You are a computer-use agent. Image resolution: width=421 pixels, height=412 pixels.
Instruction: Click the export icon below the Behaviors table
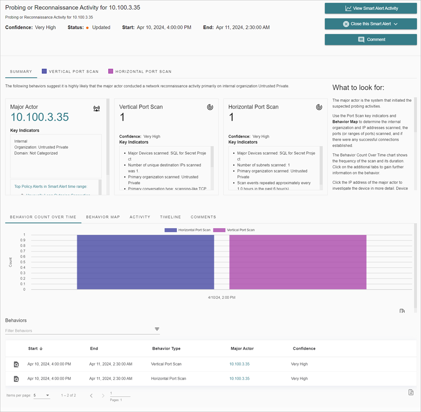(411, 392)
